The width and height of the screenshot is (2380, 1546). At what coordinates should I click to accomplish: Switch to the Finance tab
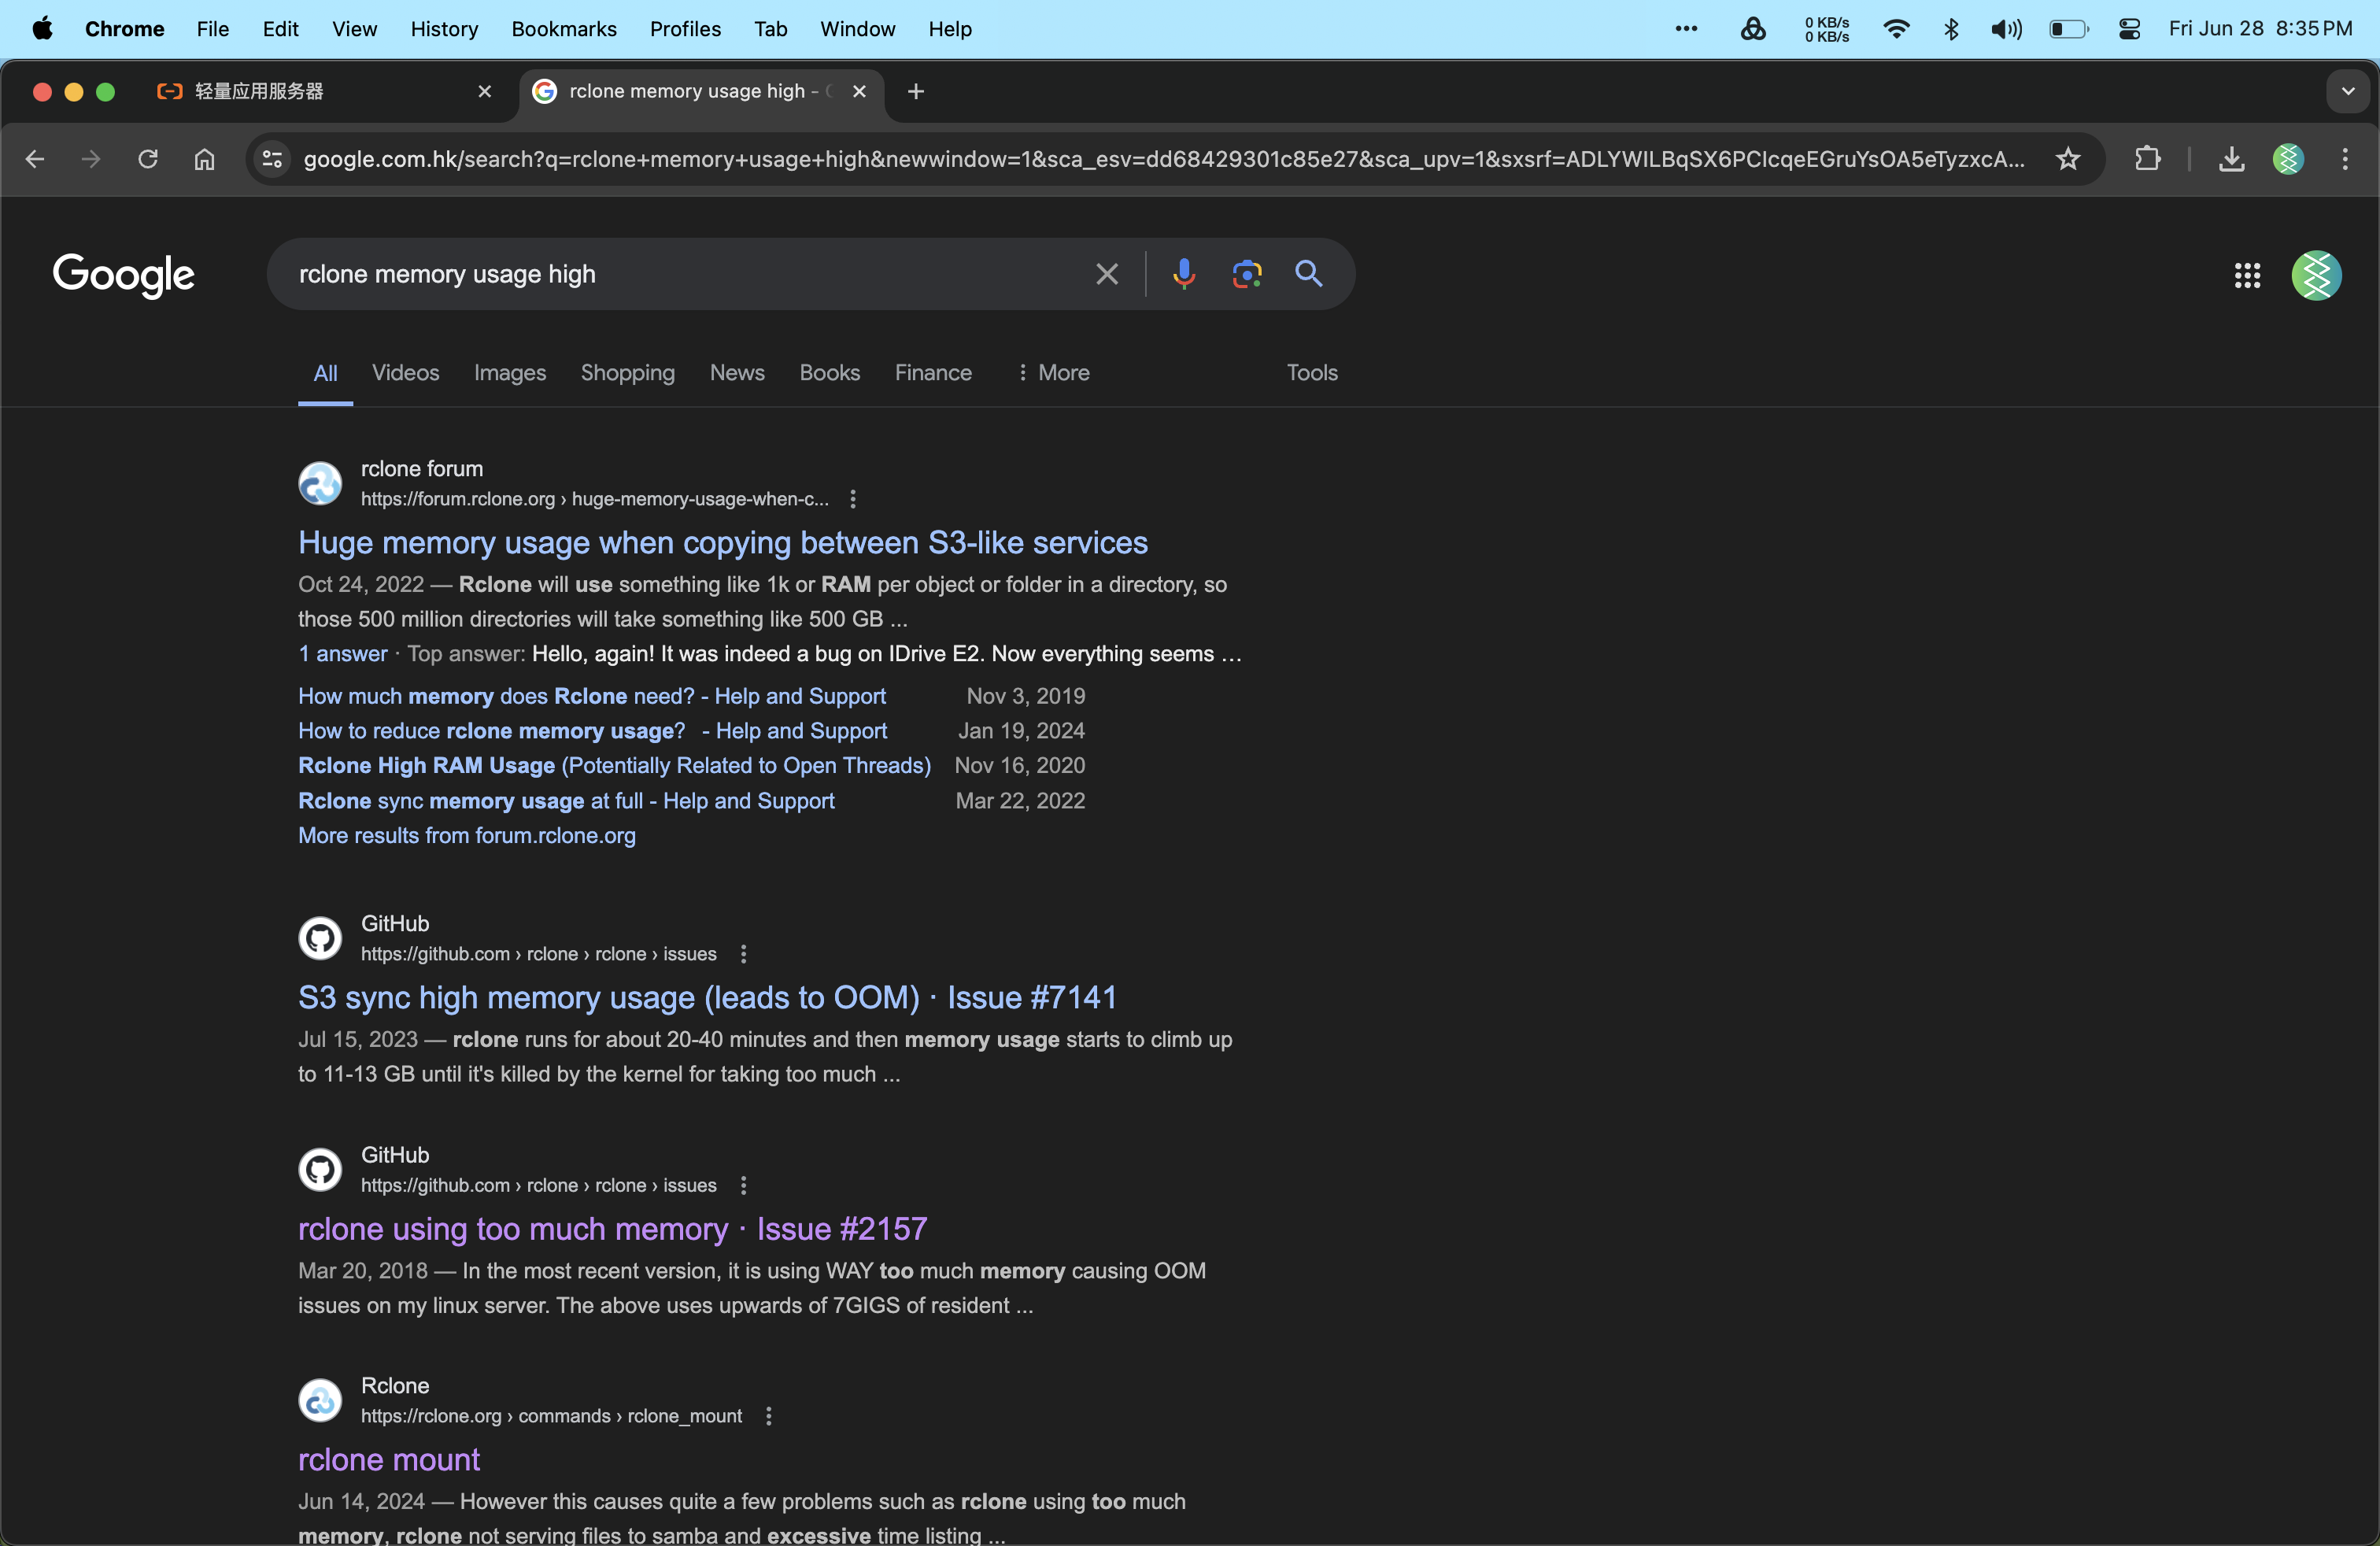933,372
